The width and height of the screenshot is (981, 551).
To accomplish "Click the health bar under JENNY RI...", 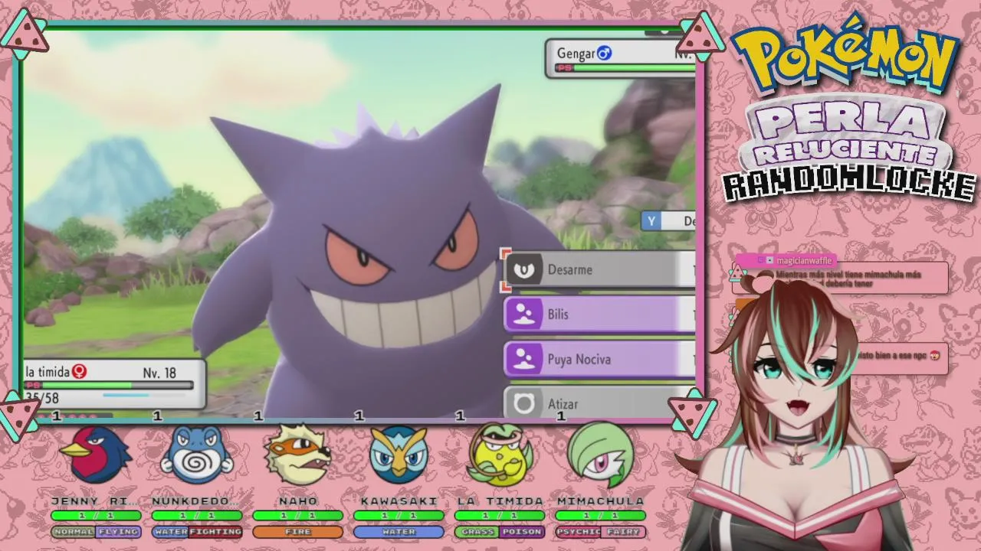I will (96, 516).
